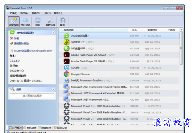Click 360免费WiFi size 45.2 MB

pyautogui.click(x=134, y=49)
